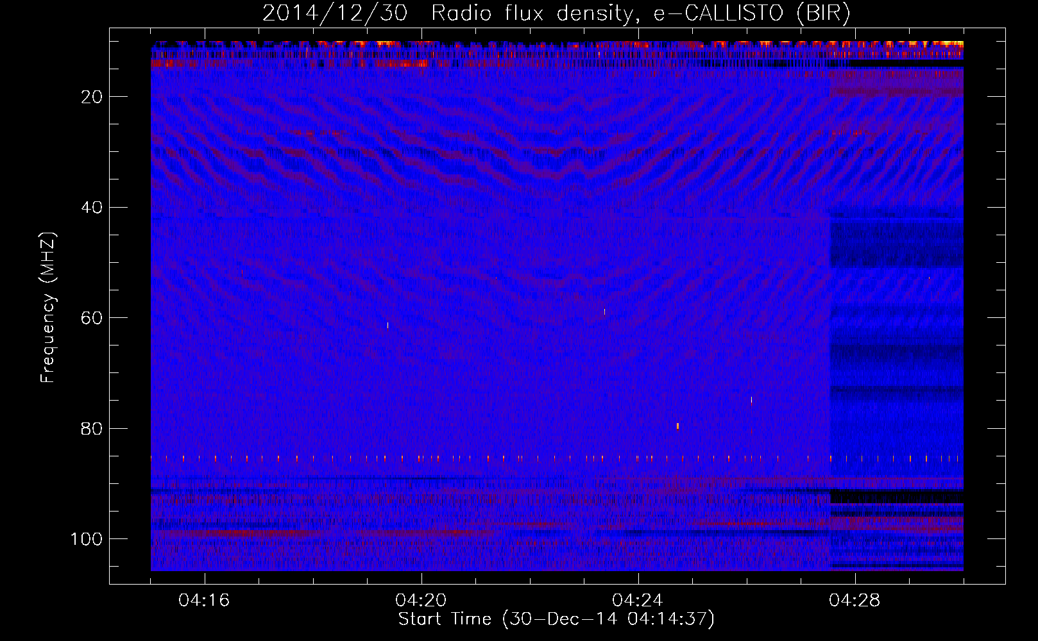Click the 04:16 time tick label

[204, 601]
